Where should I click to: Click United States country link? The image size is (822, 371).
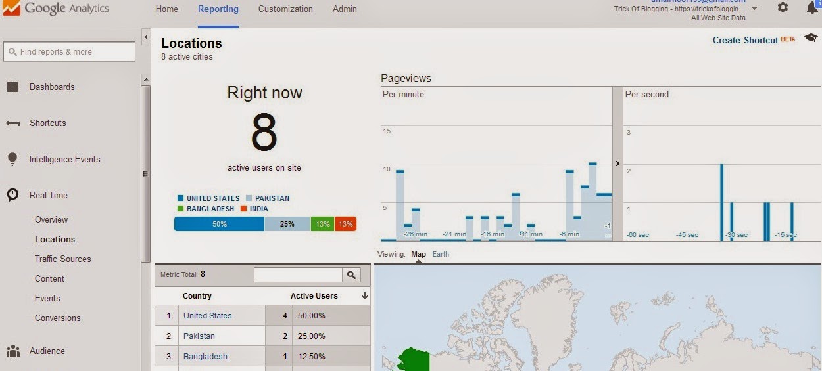(207, 315)
